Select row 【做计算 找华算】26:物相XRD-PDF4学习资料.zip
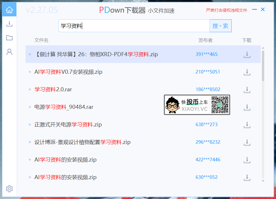276x199 pixels. point(143,54)
